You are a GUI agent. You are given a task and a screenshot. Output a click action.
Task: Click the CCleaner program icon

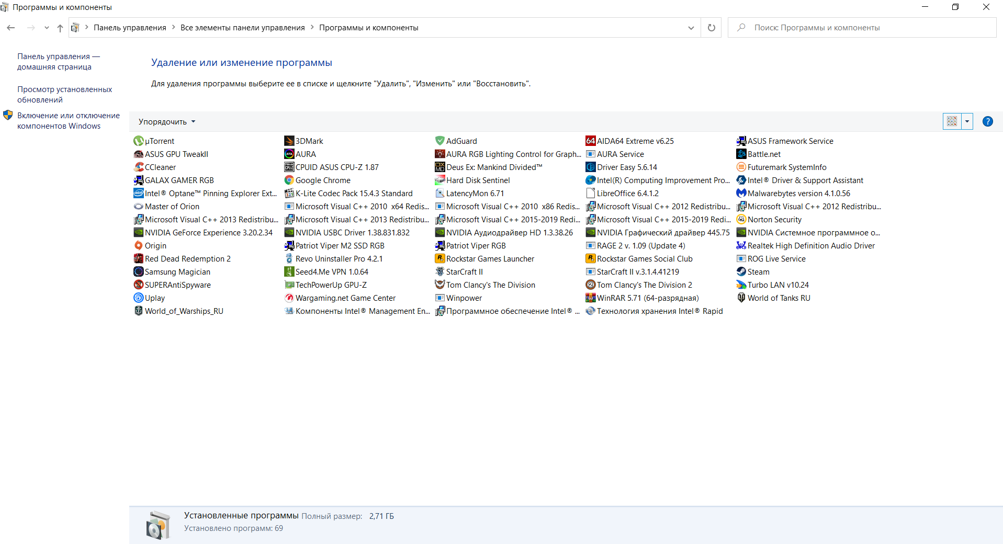click(139, 167)
